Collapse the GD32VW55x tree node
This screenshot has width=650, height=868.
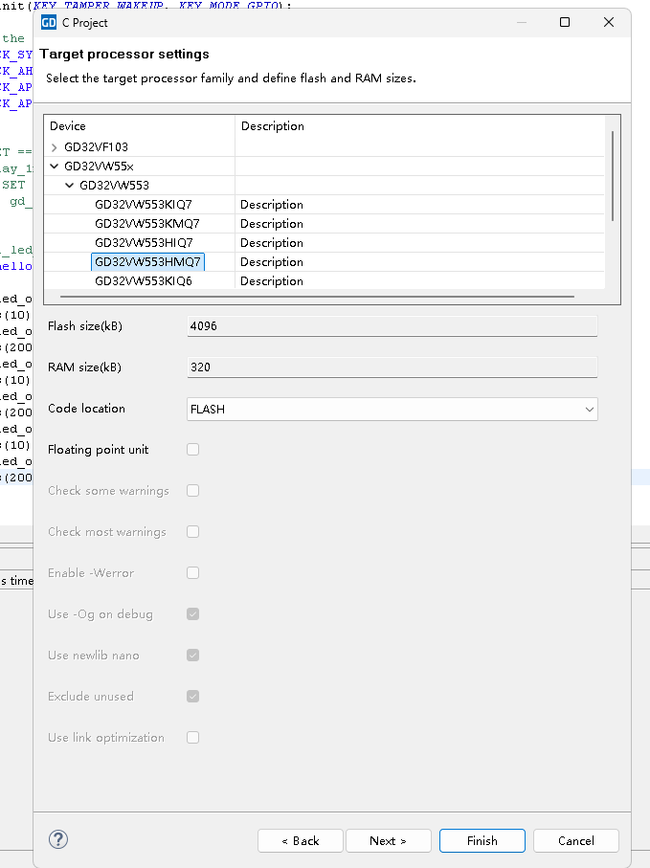pyautogui.click(x=55, y=167)
